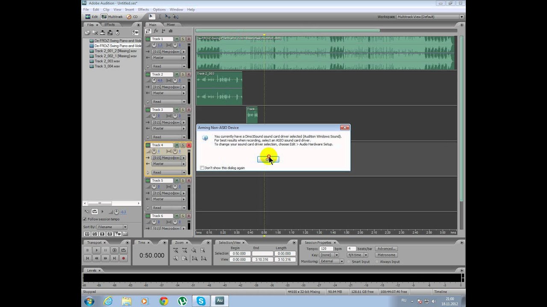547x307 pixels.
Task: Select the Scrub tool
Action: (176, 17)
